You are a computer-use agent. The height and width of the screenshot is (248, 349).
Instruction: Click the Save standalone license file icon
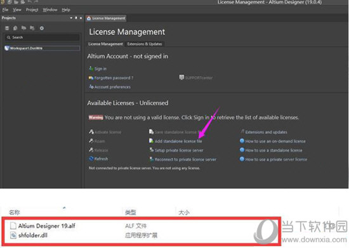pos(152,132)
